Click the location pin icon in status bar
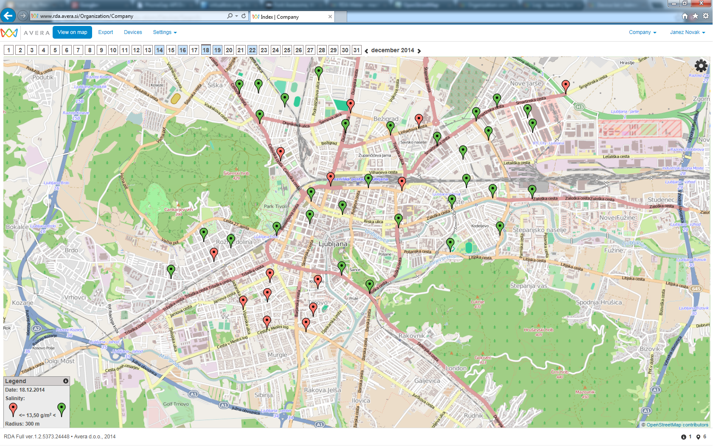Viewport: 713px width, 446px height. pos(698,437)
